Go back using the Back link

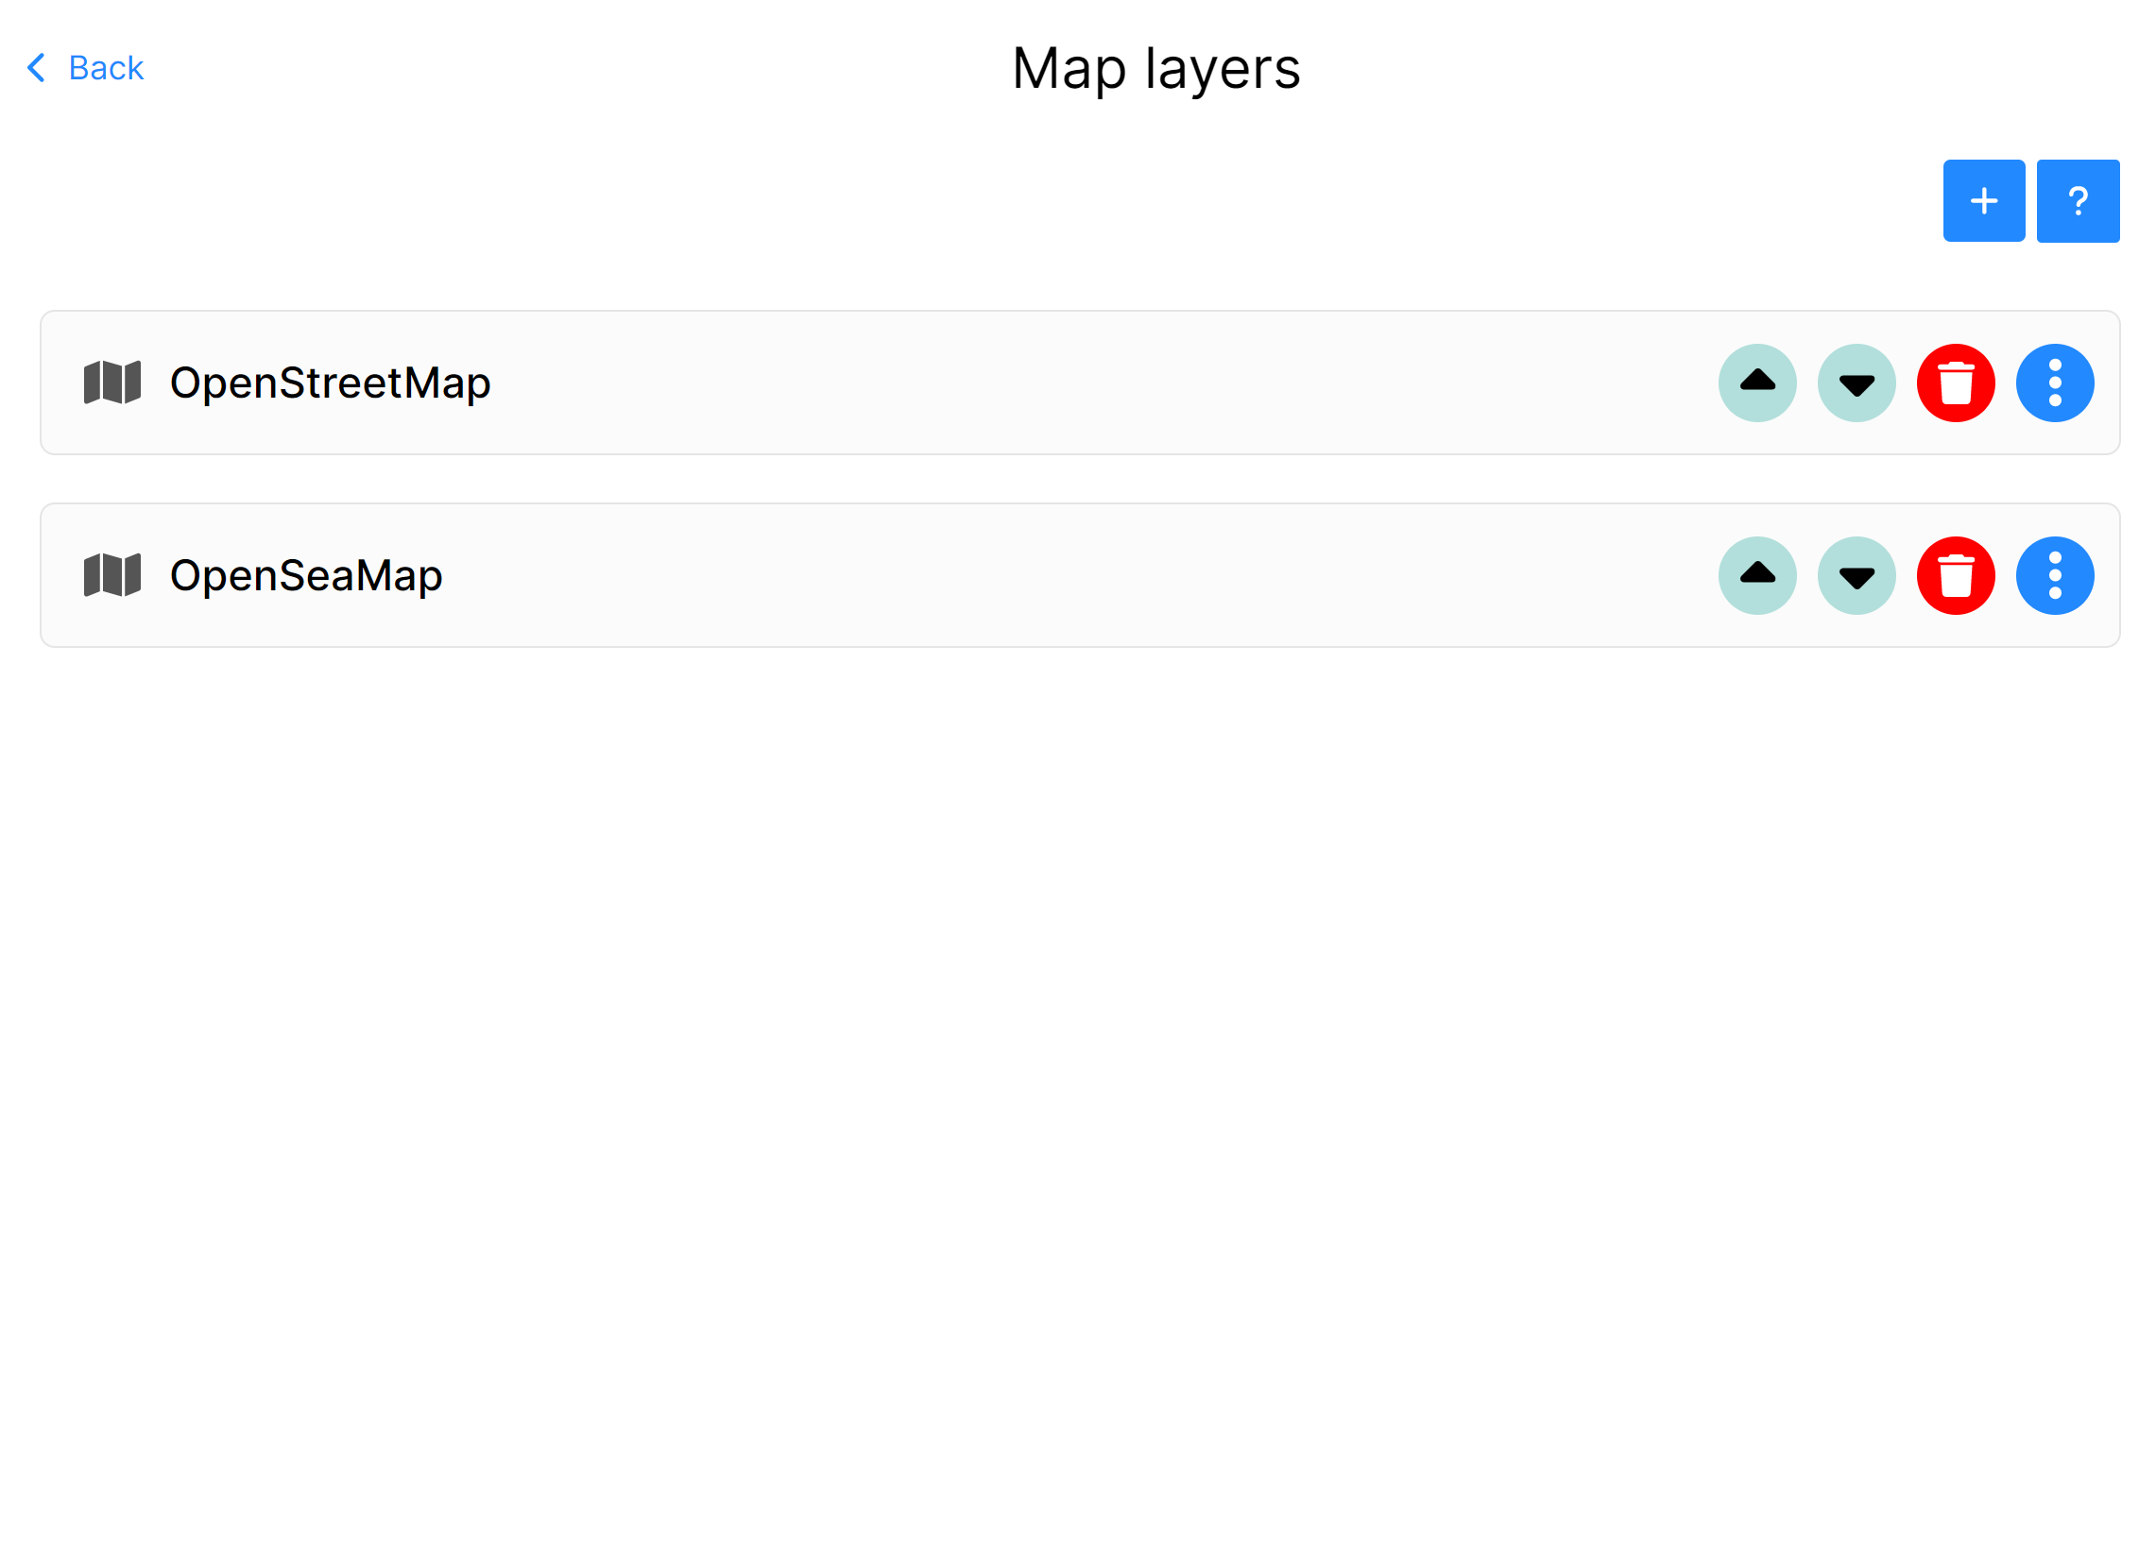click(x=86, y=67)
